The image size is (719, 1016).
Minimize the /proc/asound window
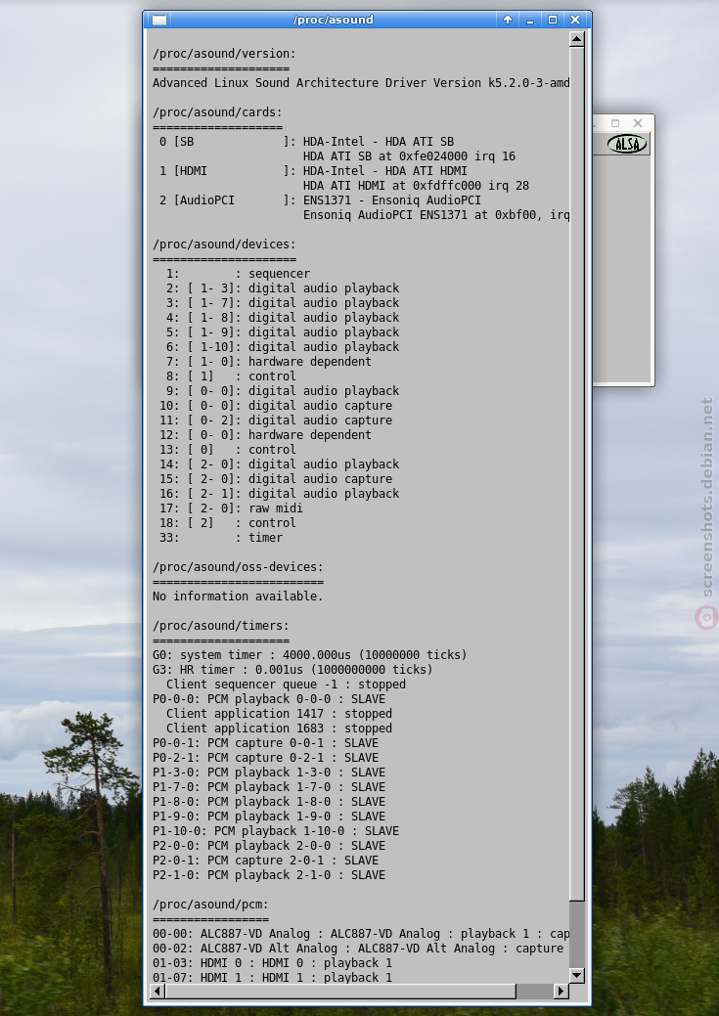pos(530,21)
